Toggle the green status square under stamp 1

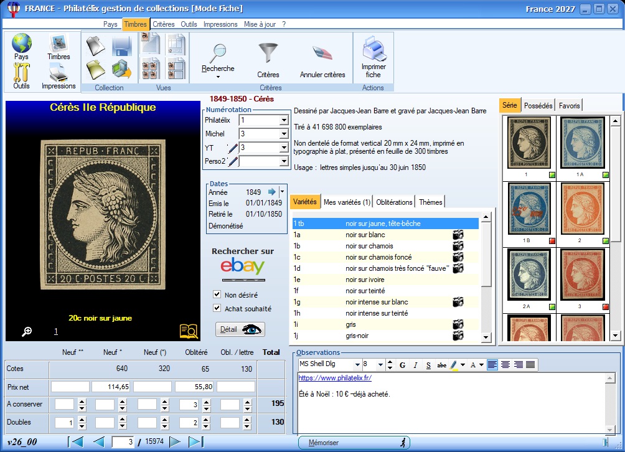point(552,175)
